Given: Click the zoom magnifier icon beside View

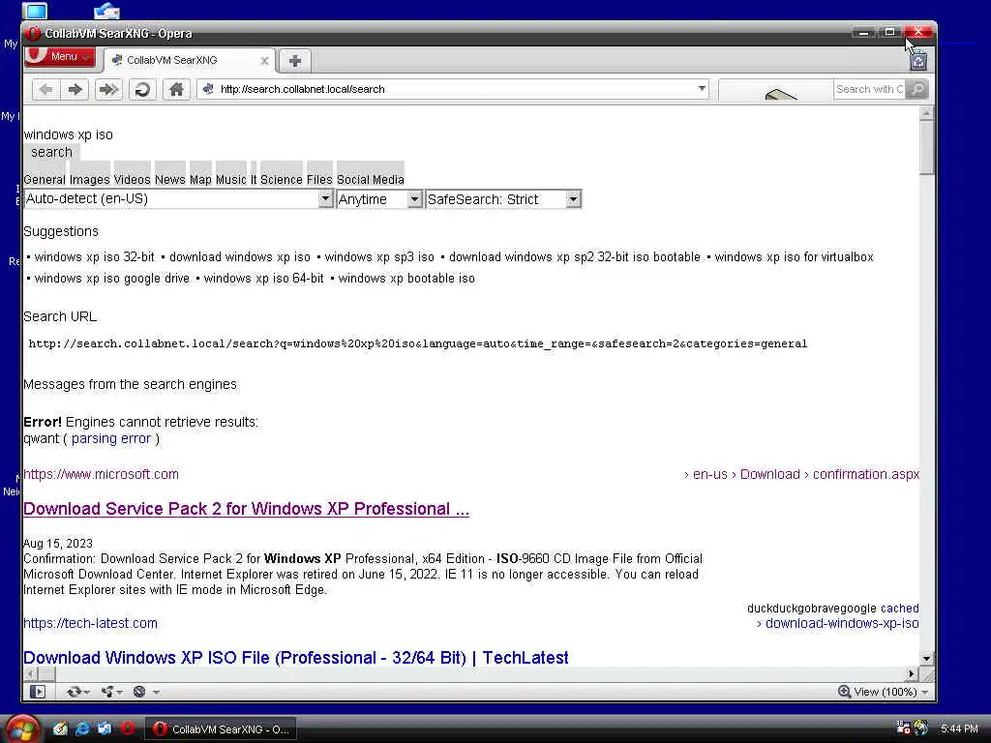Looking at the screenshot, I should (844, 692).
